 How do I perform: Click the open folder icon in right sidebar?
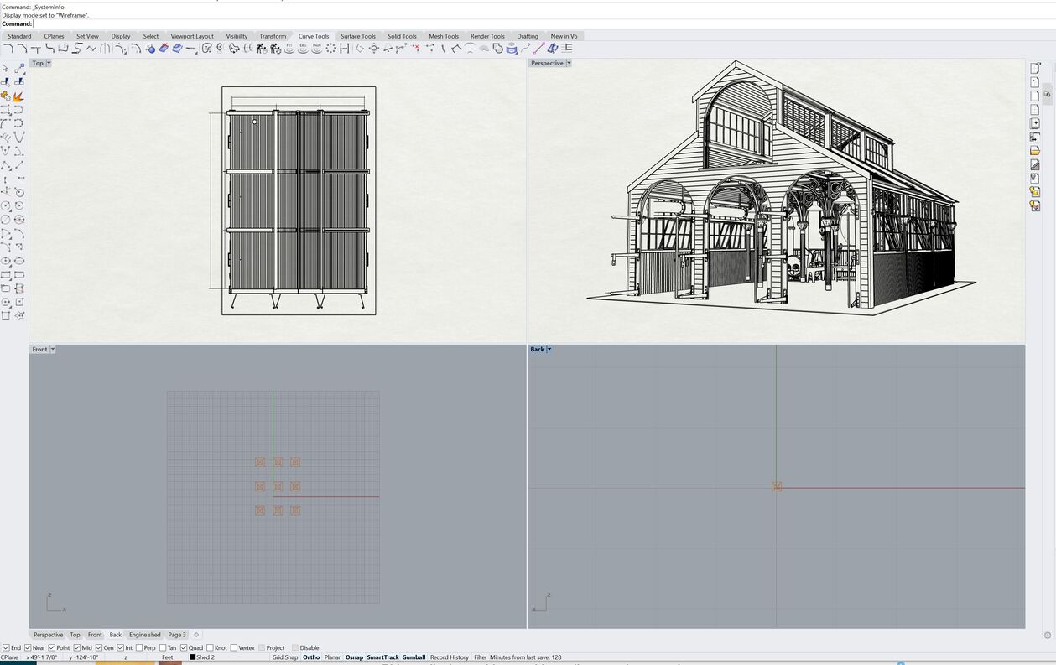coord(1035,151)
